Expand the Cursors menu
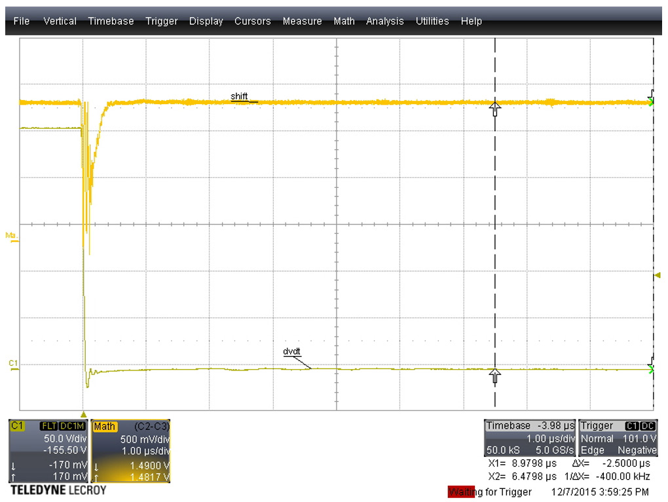 252,21
